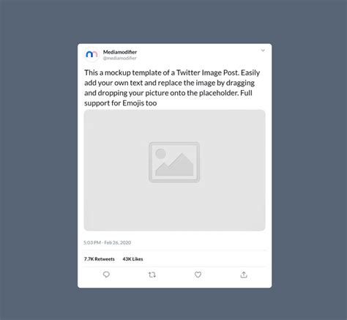The width and height of the screenshot is (347, 320).
Task: Click the Feb 26, 2020 date text
Action: [x=118, y=242]
